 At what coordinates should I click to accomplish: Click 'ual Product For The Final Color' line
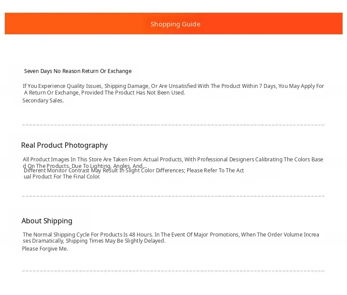click(62, 176)
